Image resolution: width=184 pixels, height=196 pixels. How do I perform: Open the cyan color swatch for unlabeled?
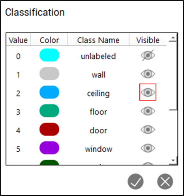tap(49, 55)
